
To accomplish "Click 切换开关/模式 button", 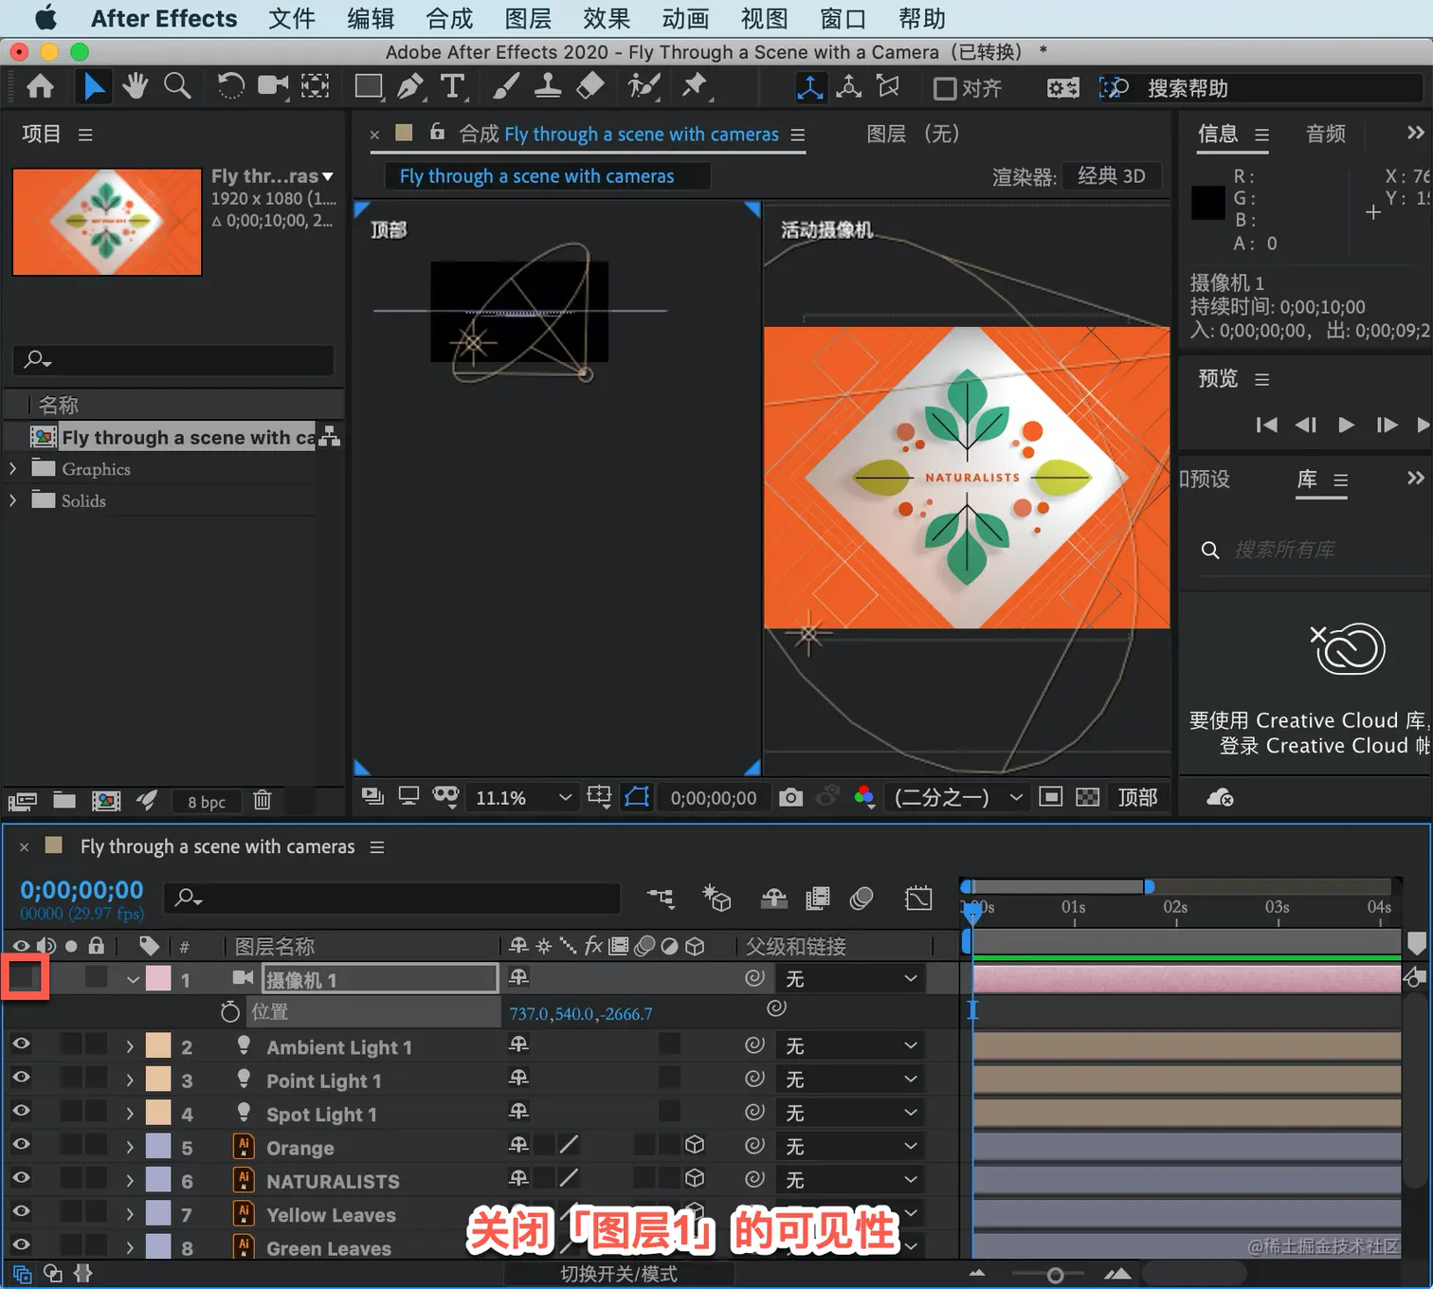I will click(619, 1274).
